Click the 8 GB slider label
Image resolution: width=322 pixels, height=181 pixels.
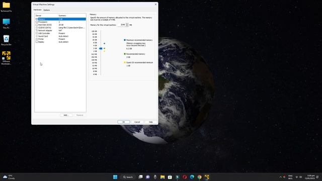[95, 43]
